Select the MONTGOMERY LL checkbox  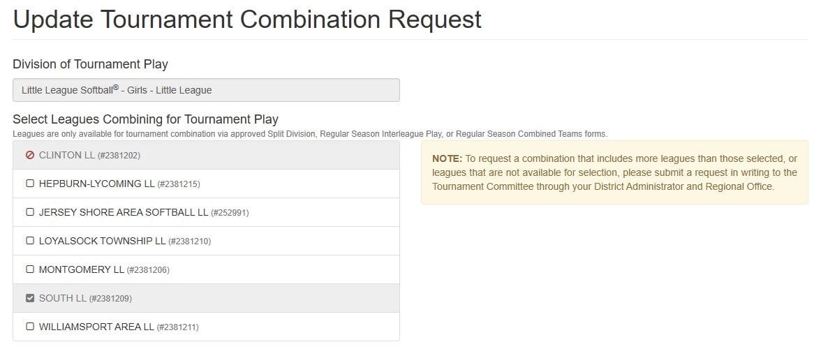click(x=30, y=269)
